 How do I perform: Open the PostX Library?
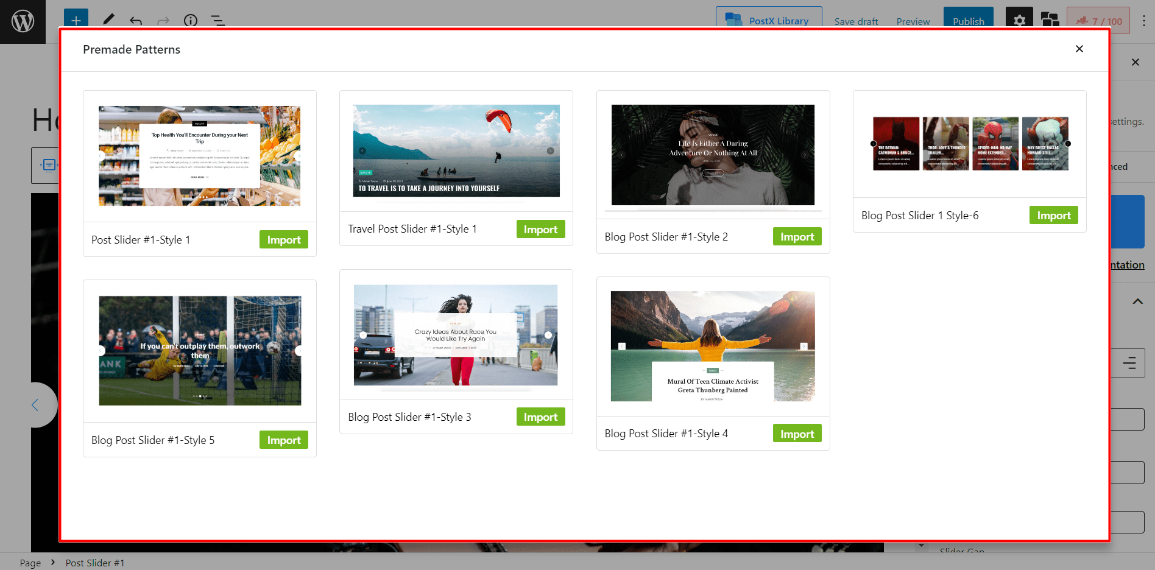(x=769, y=20)
